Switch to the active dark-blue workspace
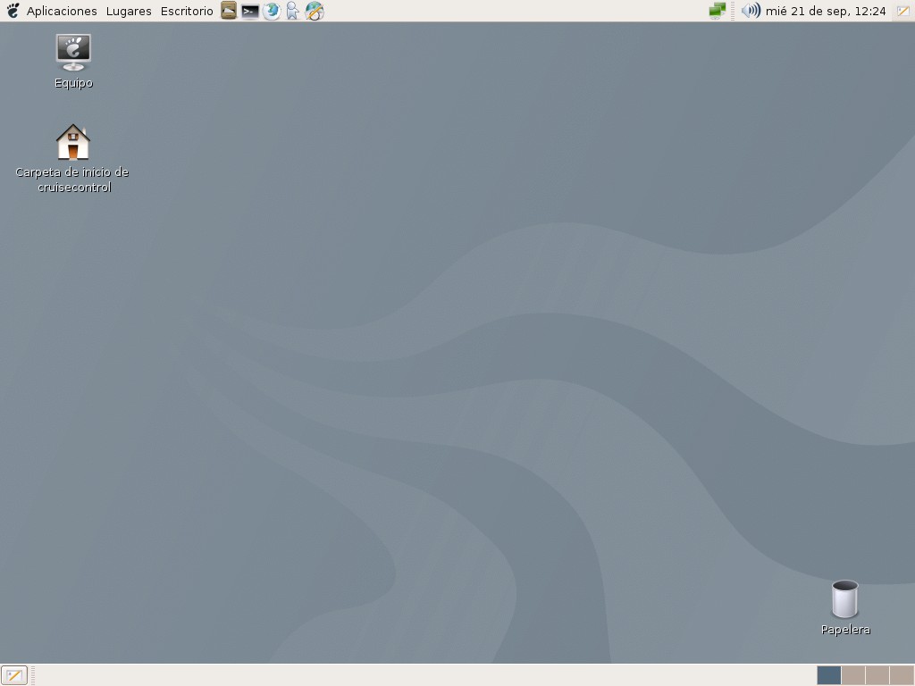This screenshot has width=915, height=686. pyautogui.click(x=828, y=675)
